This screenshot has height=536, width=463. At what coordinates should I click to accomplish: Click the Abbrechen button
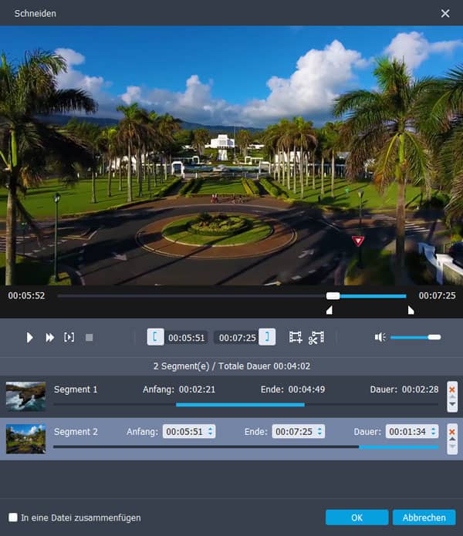[x=424, y=517]
